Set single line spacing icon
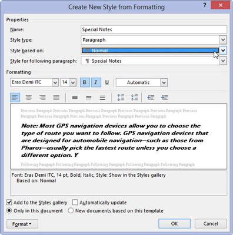 (75, 98)
